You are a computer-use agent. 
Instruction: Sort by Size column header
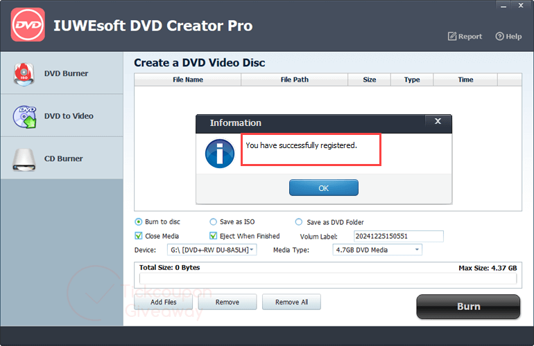(370, 80)
